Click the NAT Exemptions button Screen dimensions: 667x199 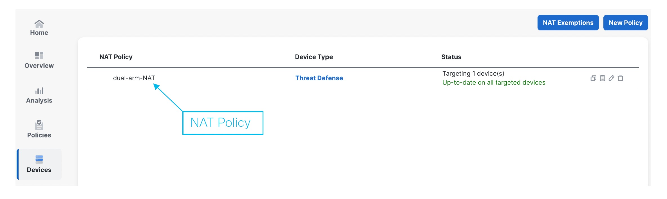568,23
